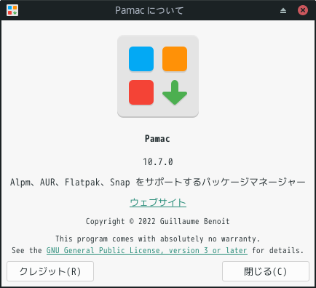Click the red square in Pamac logo

pyautogui.click(x=141, y=92)
